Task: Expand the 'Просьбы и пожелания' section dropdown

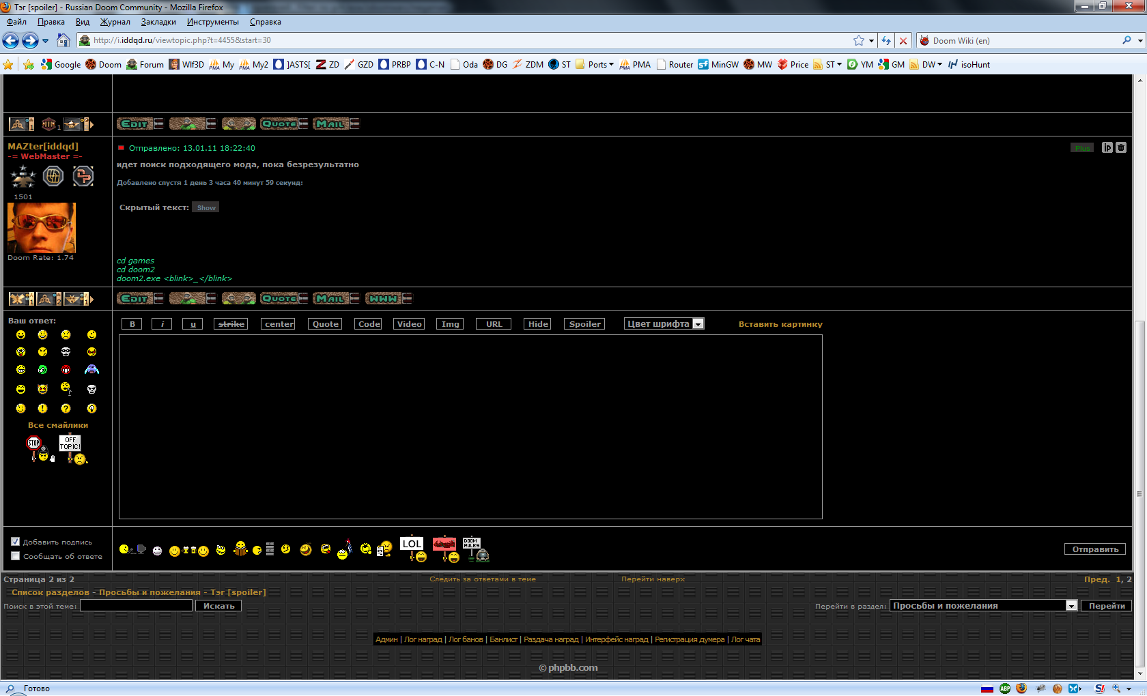Action: click(1071, 606)
